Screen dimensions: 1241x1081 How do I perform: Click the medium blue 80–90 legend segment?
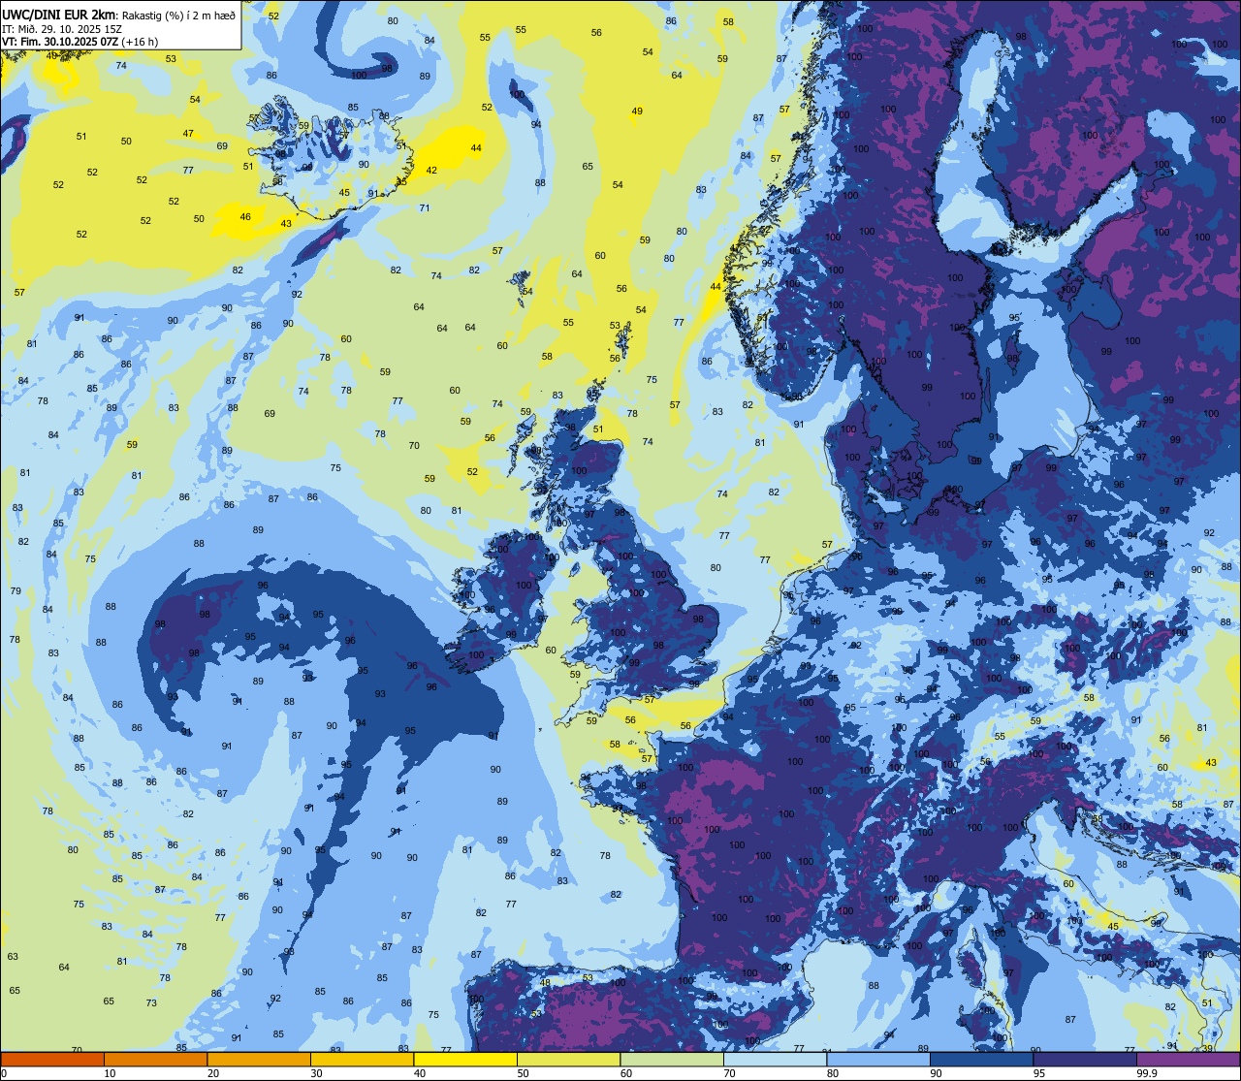878,1059
